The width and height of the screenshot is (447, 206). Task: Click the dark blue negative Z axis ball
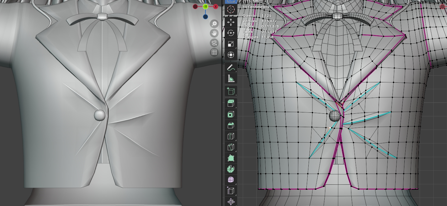(x=205, y=17)
